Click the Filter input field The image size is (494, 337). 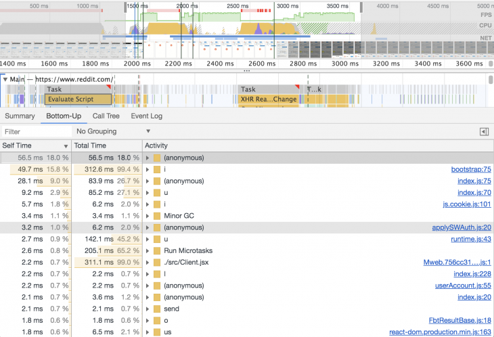pyautogui.click(x=37, y=132)
